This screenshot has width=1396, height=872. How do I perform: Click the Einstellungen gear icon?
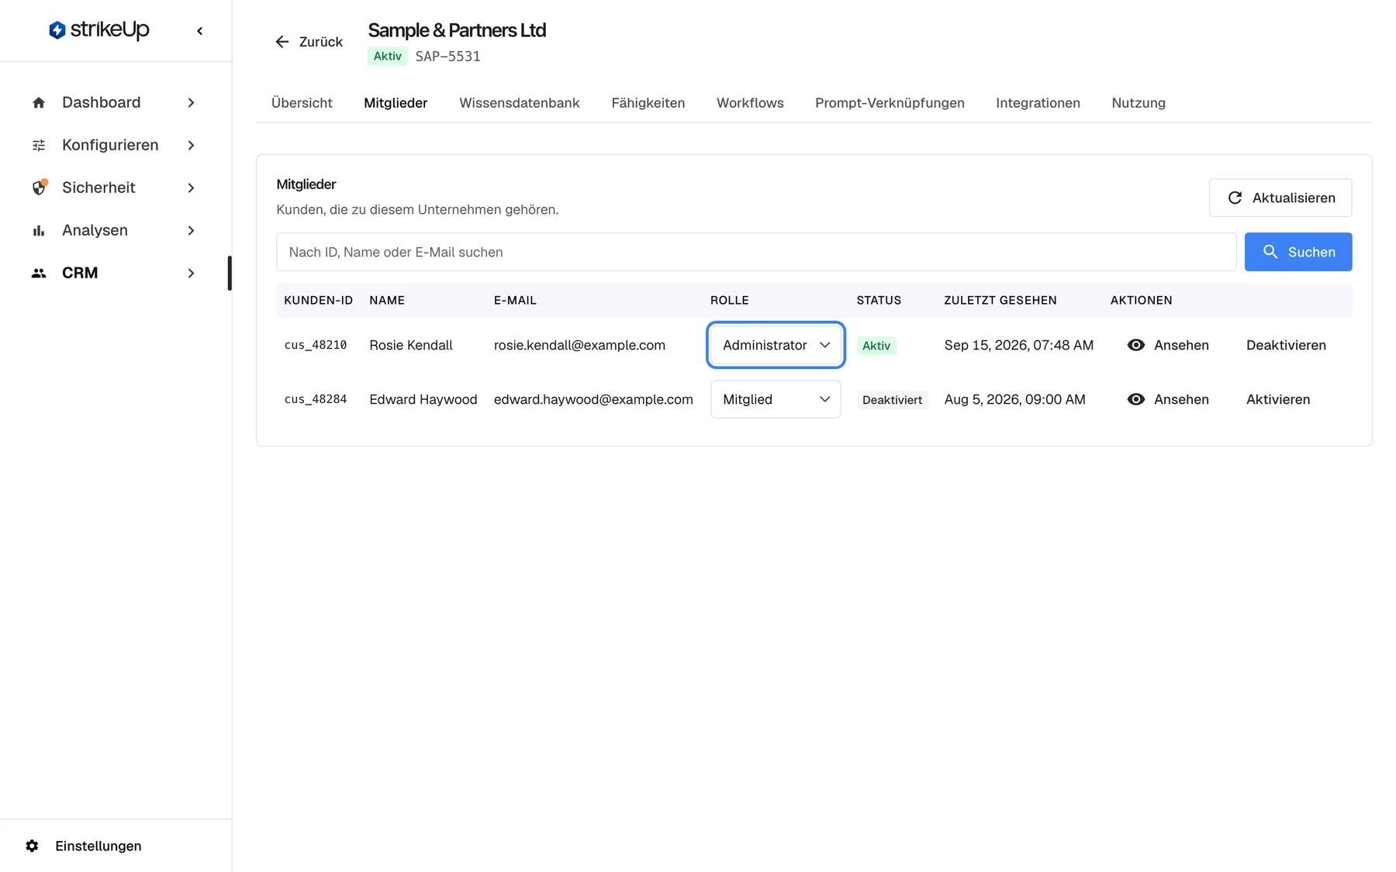coord(32,846)
